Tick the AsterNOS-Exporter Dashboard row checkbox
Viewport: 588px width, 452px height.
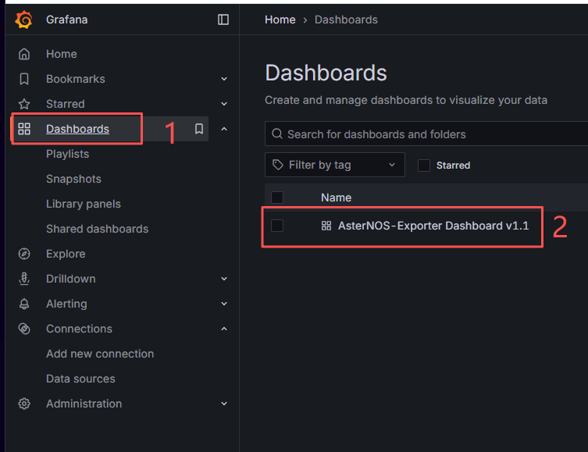click(277, 226)
